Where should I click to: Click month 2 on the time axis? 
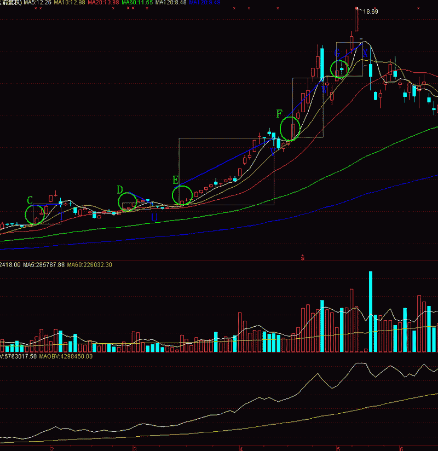click(52, 448)
